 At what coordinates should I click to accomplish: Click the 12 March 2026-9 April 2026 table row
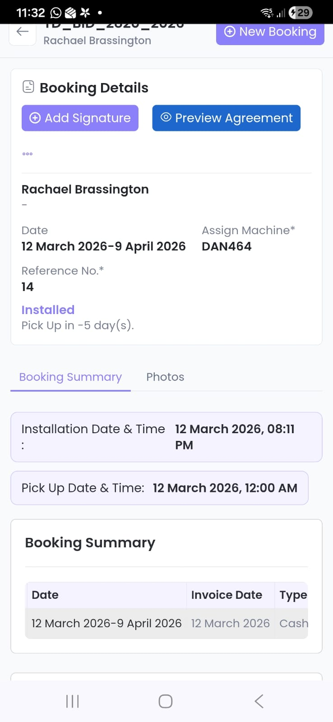(x=106, y=624)
